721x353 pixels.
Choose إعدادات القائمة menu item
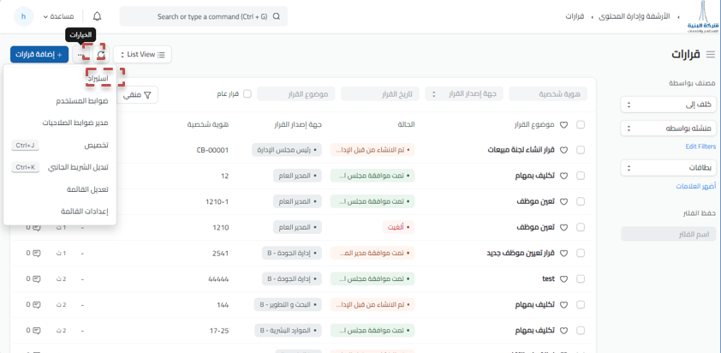click(60, 212)
